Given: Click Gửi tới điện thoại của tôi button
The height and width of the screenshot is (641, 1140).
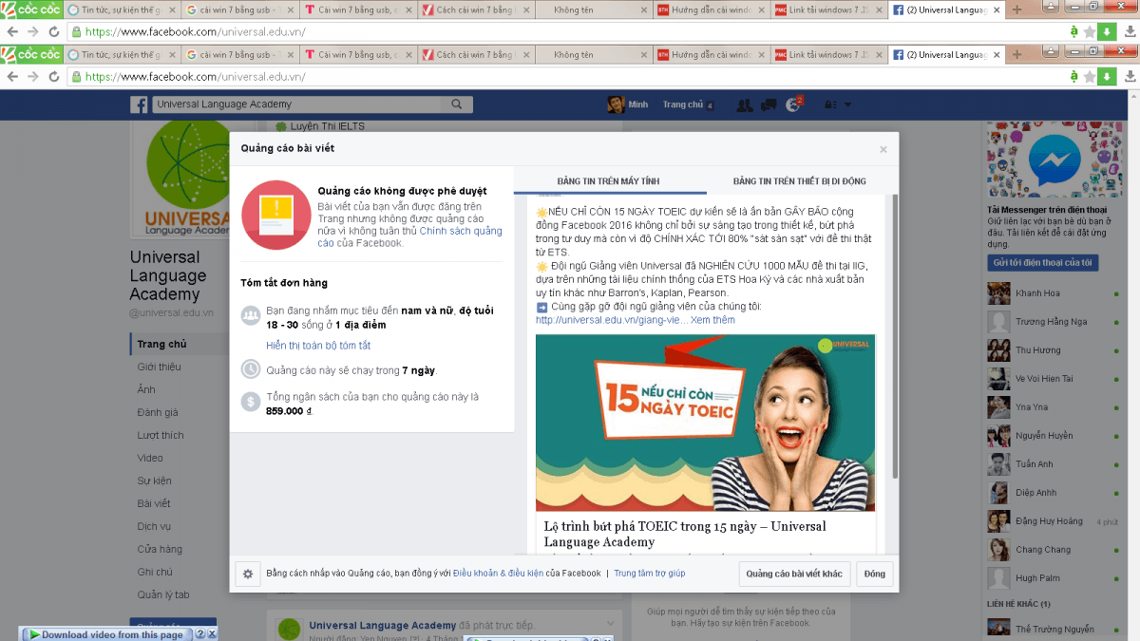Looking at the screenshot, I should 1043,262.
